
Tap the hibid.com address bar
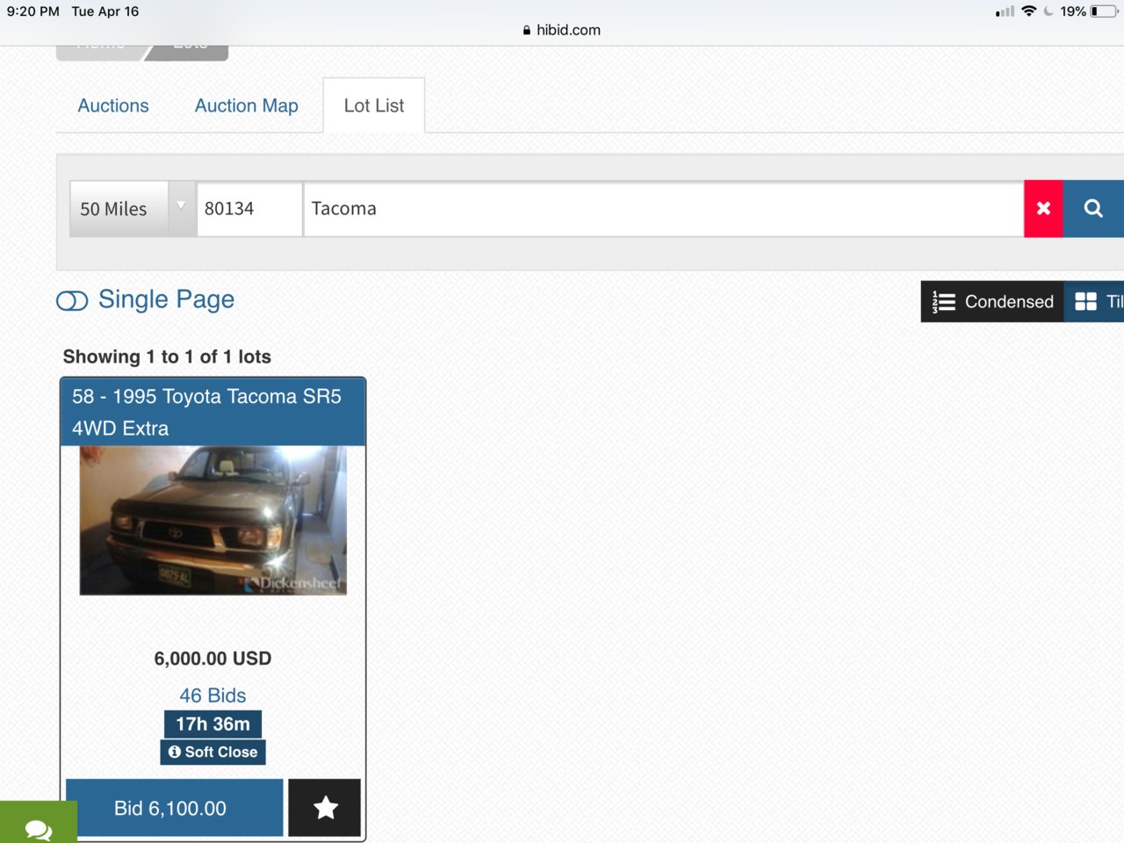pyautogui.click(x=562, y=30)
